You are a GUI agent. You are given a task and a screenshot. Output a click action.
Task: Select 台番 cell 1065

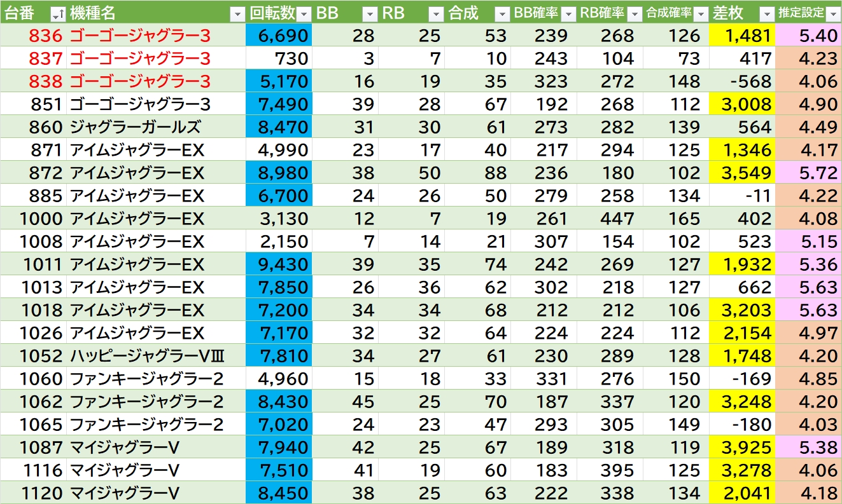coord(33,425)
